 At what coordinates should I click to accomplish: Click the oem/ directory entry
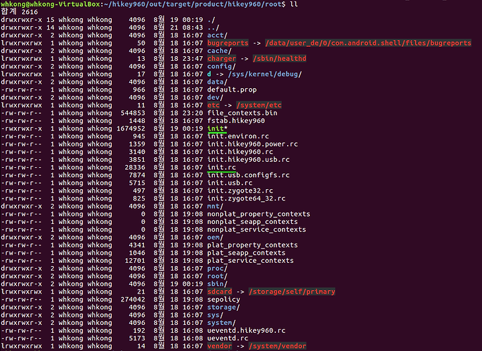pyautogui.click(x=215, y=237)
